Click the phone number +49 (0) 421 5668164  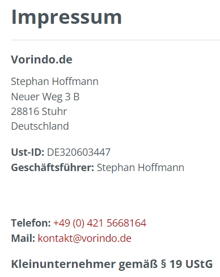click(100, 223)
